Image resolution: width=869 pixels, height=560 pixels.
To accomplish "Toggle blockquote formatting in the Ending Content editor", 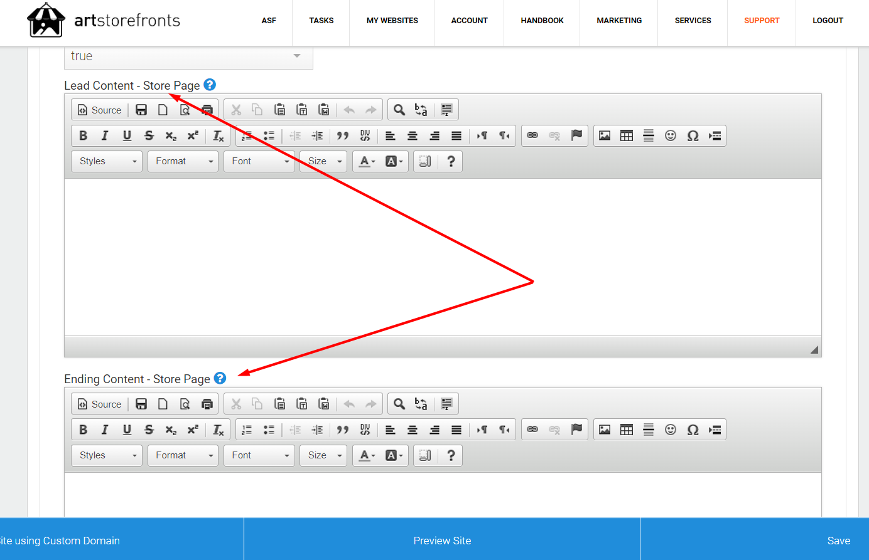I will tap(343, 430).
